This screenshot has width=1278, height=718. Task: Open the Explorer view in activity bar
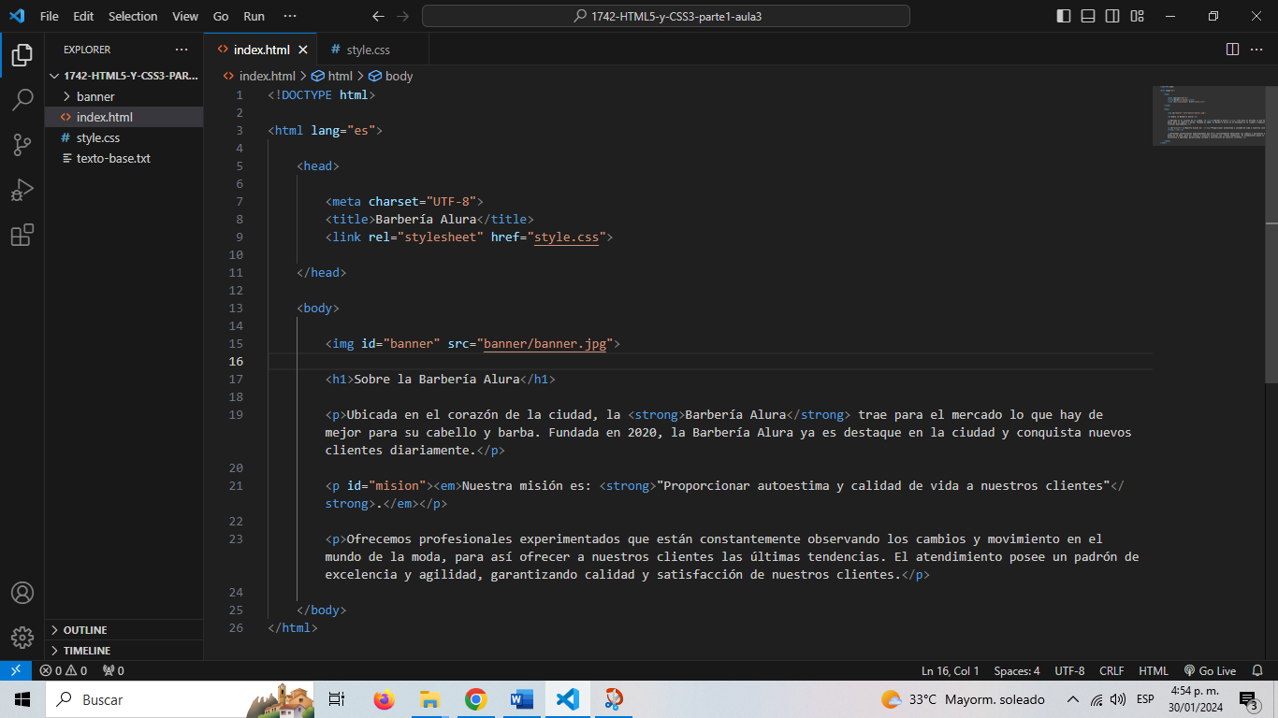pos(22,55)
